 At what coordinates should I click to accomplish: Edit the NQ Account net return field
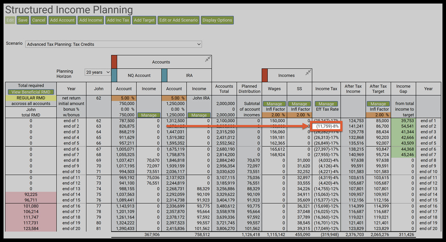(124, 98)
